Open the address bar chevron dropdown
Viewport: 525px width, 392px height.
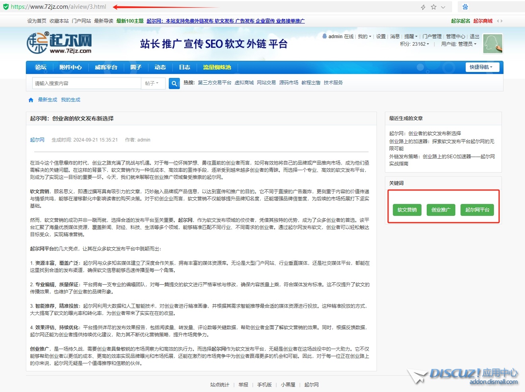pyautogui.click(x=443, y=7)
